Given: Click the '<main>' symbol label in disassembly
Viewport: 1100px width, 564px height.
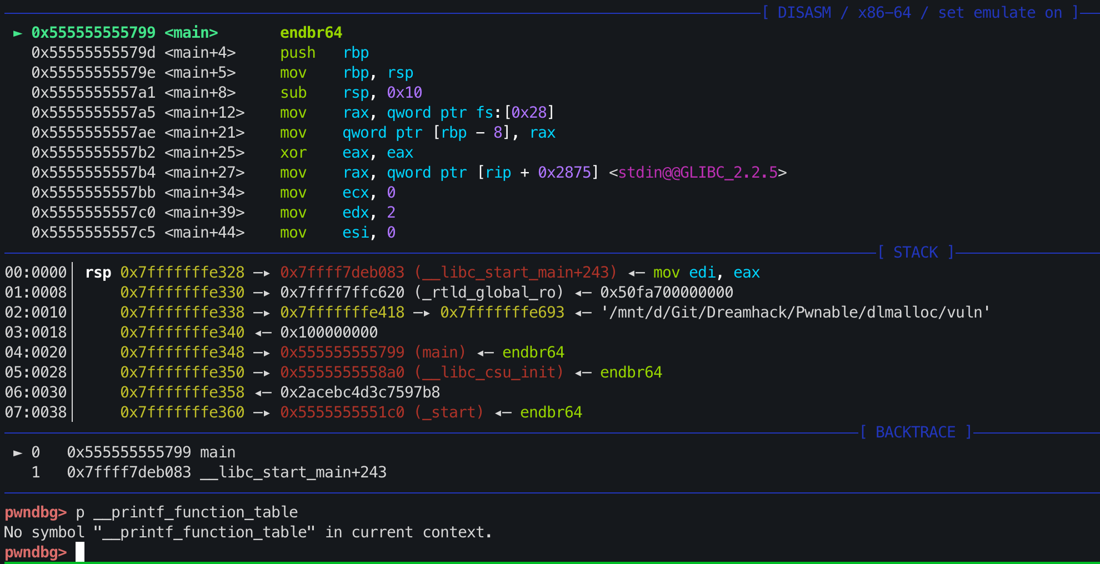Looking at the screenshot, I should pos(191,33).
